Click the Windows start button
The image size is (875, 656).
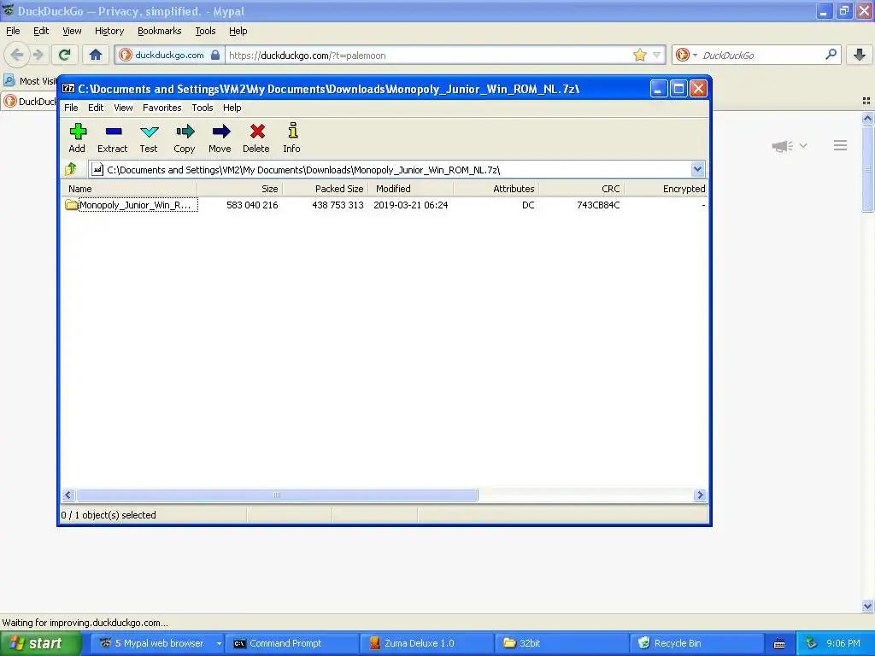tap(40, 643)
